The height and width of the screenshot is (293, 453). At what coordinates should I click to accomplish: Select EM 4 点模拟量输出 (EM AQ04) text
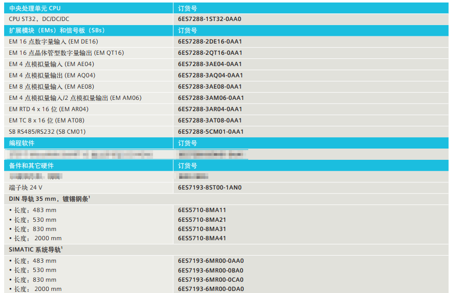coord(52,75)
